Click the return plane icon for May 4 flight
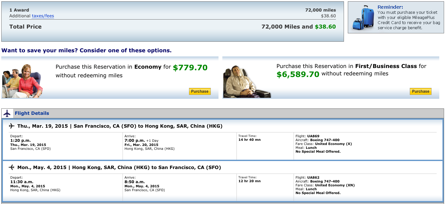This screenshot has width=446, height=204. click(x=12, y=167)
